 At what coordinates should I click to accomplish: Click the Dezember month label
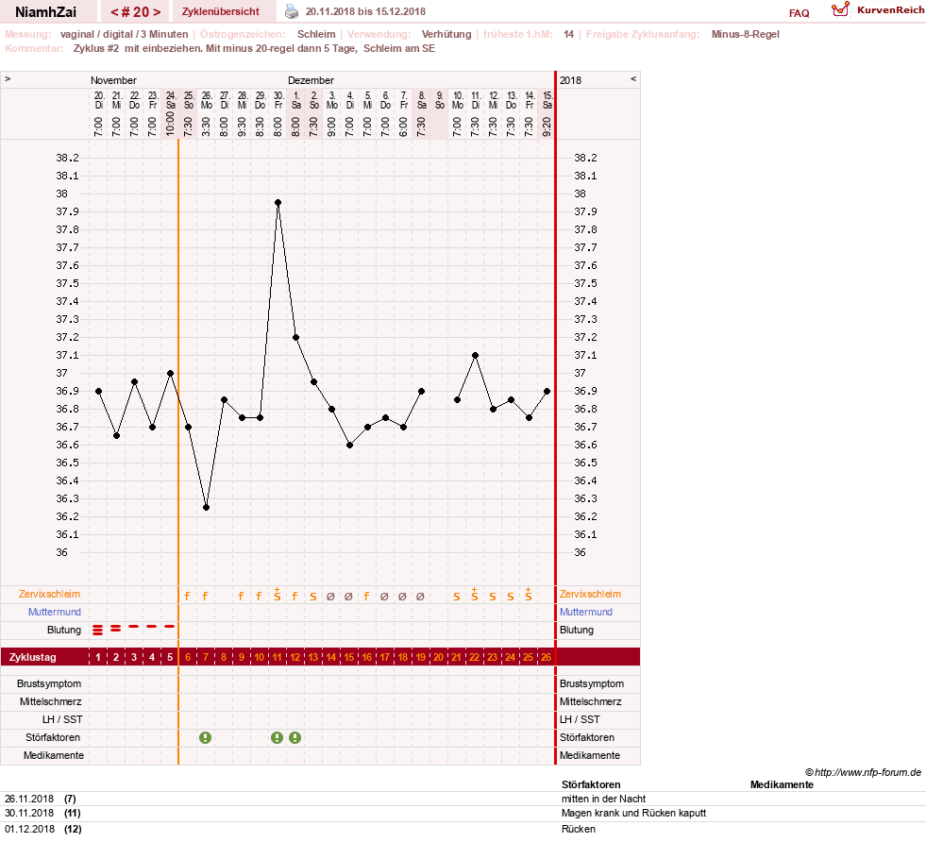tap(311, 80)
